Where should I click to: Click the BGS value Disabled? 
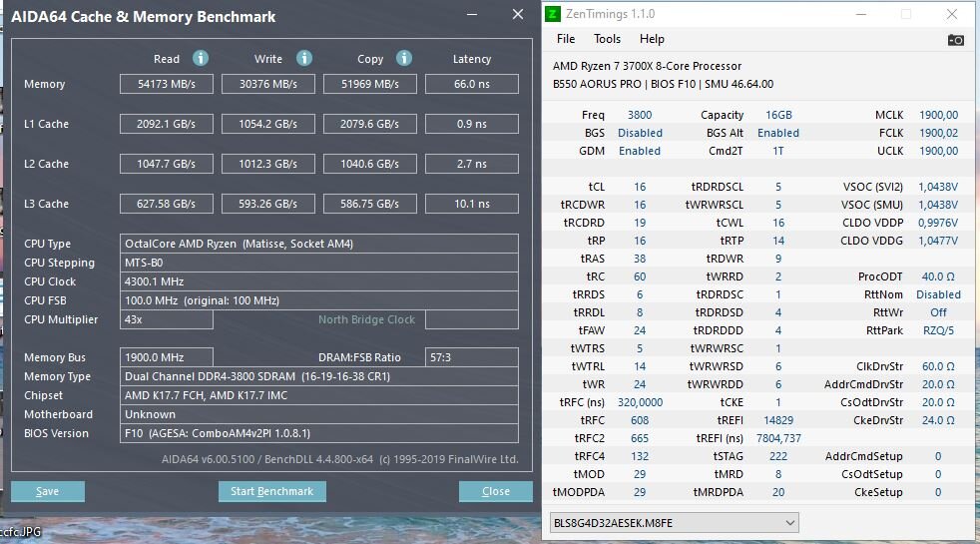tap(640, 133)
